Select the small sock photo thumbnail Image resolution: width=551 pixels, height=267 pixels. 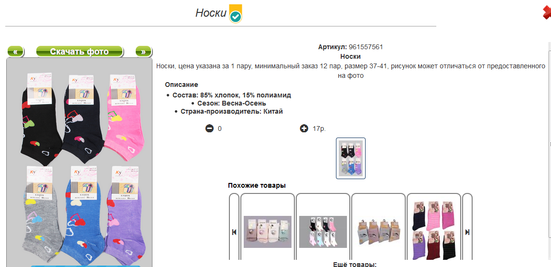click(351, 158)
